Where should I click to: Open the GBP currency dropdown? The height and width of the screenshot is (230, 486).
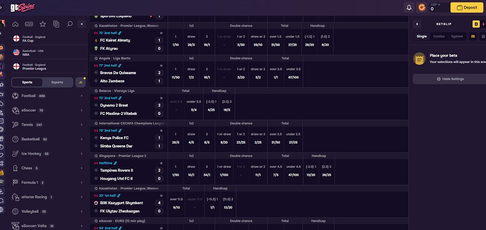click(436, 5)
